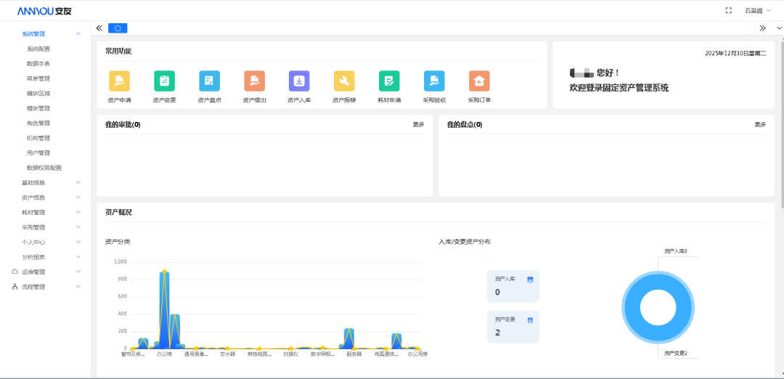784x379 pixels.
Task: Open 角色管理 menu item
Action: click(x=38, y=123)
